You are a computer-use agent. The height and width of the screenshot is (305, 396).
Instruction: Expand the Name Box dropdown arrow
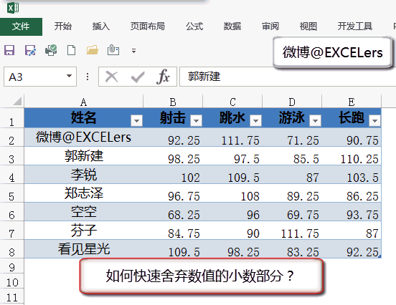[x=69, y=76]
